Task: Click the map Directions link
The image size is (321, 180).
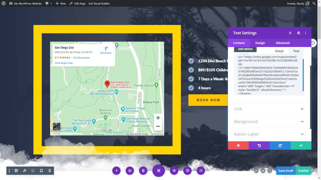Action: coord(106,50)
